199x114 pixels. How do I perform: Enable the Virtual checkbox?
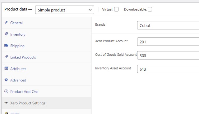click(116, 9)
